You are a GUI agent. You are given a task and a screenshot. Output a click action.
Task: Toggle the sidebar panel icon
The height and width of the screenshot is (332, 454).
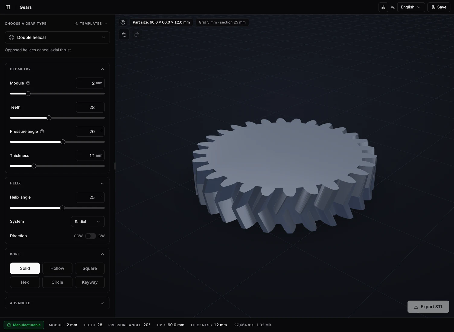tap(8, 7)
